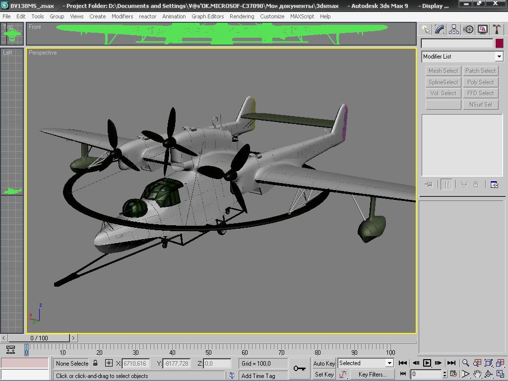Viewport: 508px width, 381px height.
Task: Click Zoom Extents icon
Action: pos(489,363)
